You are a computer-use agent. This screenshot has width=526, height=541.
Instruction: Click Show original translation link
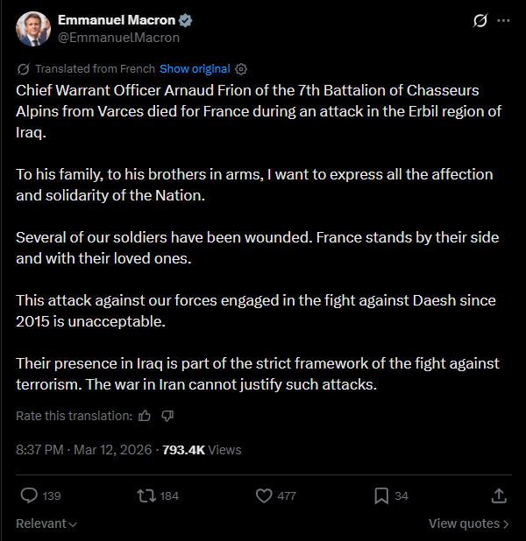(x=195, y=68)
